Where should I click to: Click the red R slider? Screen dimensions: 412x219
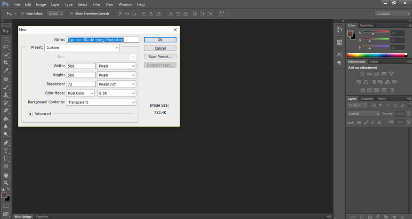coord(376,32)
